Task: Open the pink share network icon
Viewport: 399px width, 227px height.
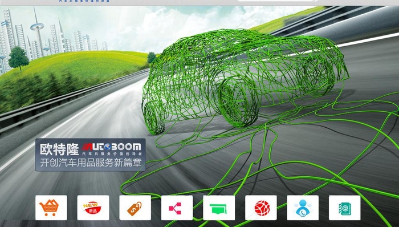Action: point(177,208)
